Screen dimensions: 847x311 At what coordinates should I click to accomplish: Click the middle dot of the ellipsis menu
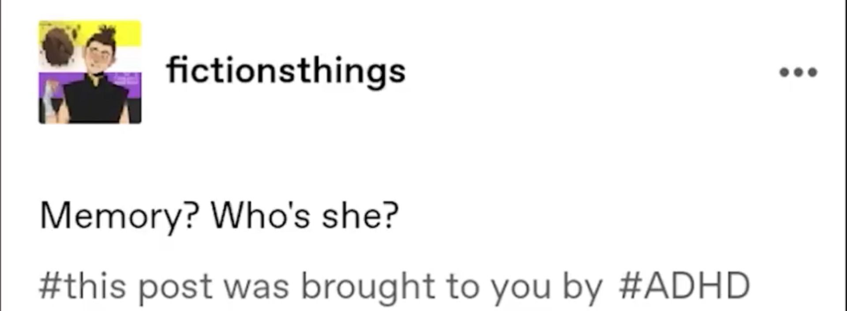[798, 71]
